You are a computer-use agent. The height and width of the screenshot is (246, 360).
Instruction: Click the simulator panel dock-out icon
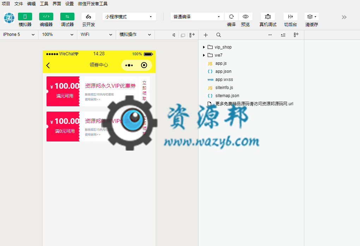(192, 35)
